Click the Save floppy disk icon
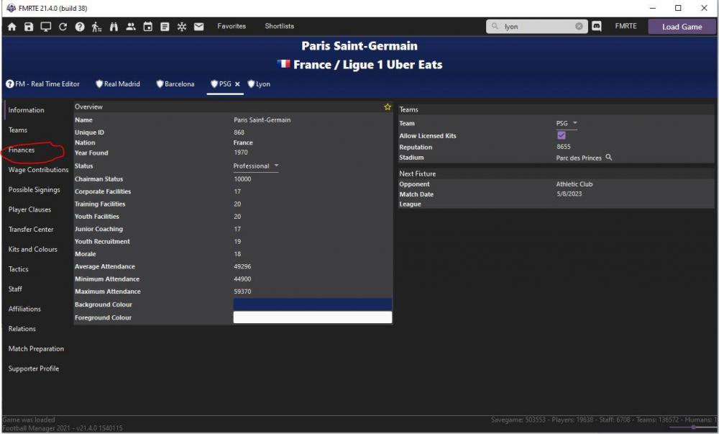 coord(29,27)
